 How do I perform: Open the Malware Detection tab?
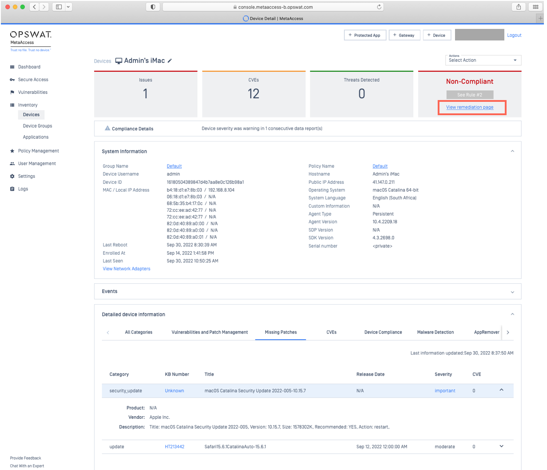pos(435,332)
